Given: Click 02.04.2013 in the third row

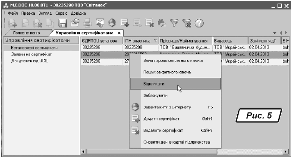Looking at the screenshot, I should point(264,61).
